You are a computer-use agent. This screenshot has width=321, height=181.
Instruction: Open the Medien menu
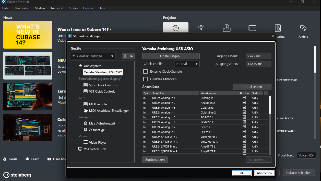[x=40, y=8]
